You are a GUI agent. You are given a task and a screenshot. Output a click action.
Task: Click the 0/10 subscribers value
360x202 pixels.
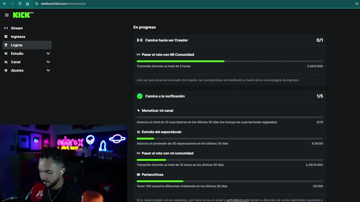coord(320,122)
